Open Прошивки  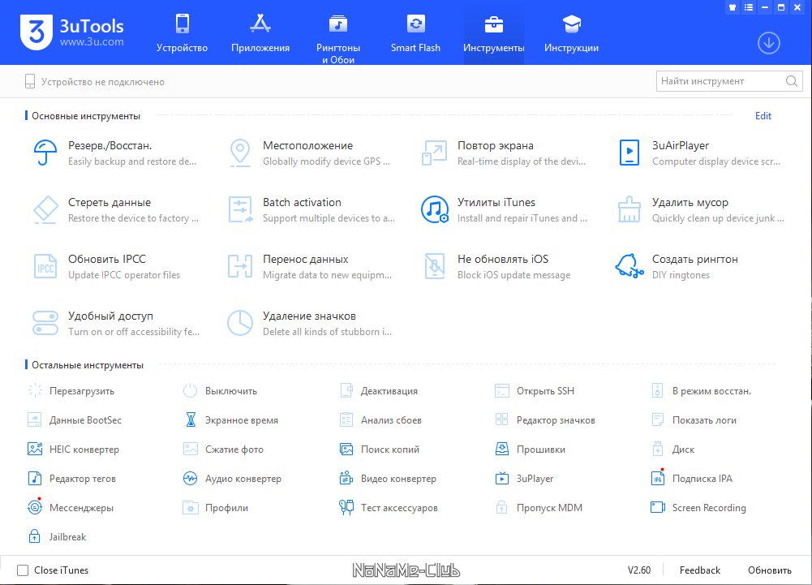click(x=531, y=450)
